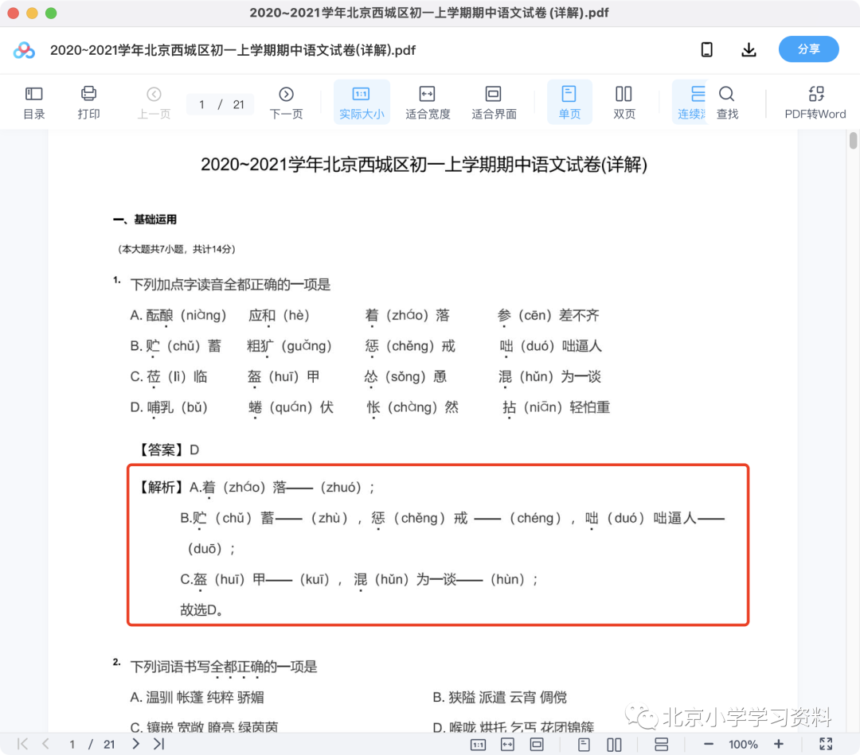Click the document title heading text
860x755 pixels.
tap(424, 165)
